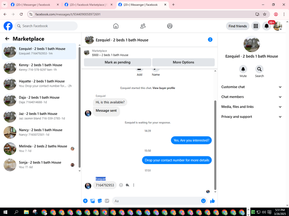Click the conversation list scrollbar
The image size is (289, 216).
pyautogui.click(x=80, y=107)
